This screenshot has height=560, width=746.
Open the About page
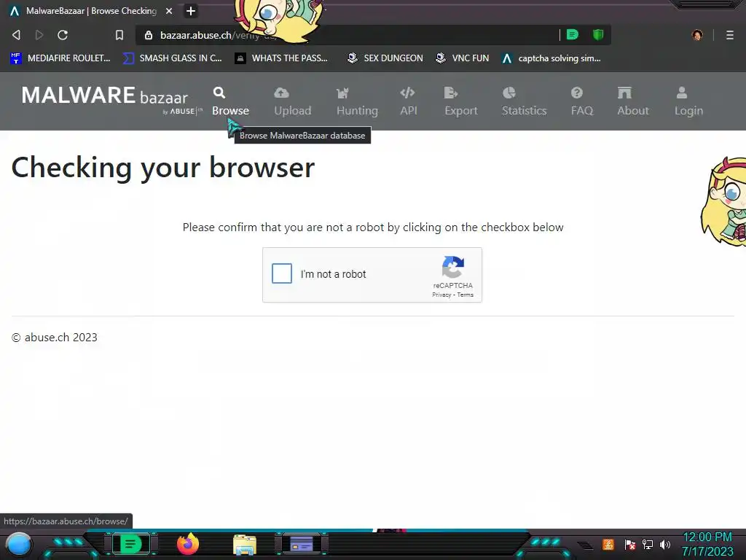pos(633,101)
